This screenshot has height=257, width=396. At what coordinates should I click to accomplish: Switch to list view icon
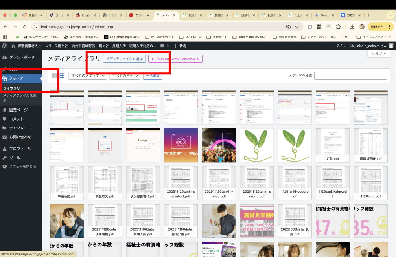click(x=55, y=75)
